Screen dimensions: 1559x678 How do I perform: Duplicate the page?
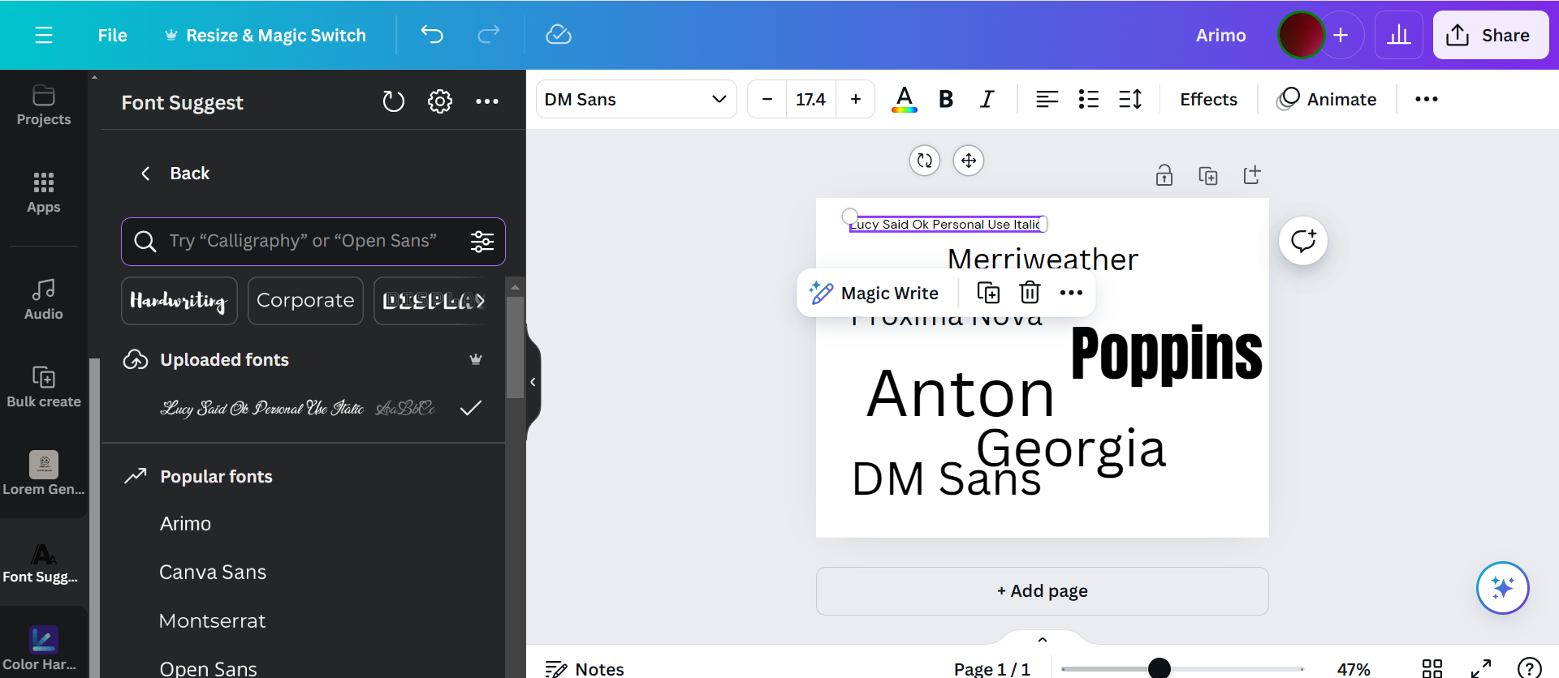(1208, 175)
